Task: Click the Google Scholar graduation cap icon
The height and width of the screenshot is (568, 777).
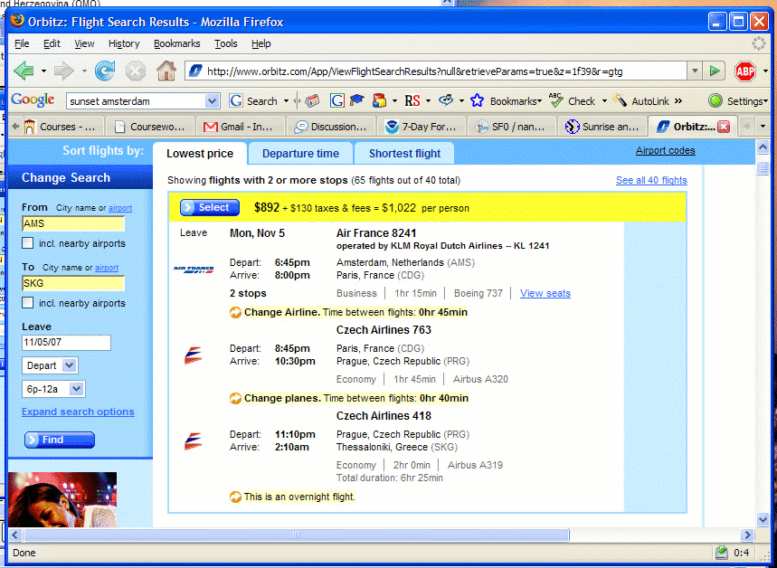Action: click(x=357, y=100)
